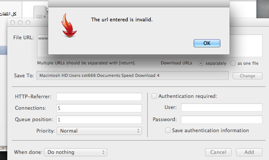Expand the 'When done' Do nothing dropdown
This screenshot has height=160, width=269.
pyautogui.click(x=75, y=152)
